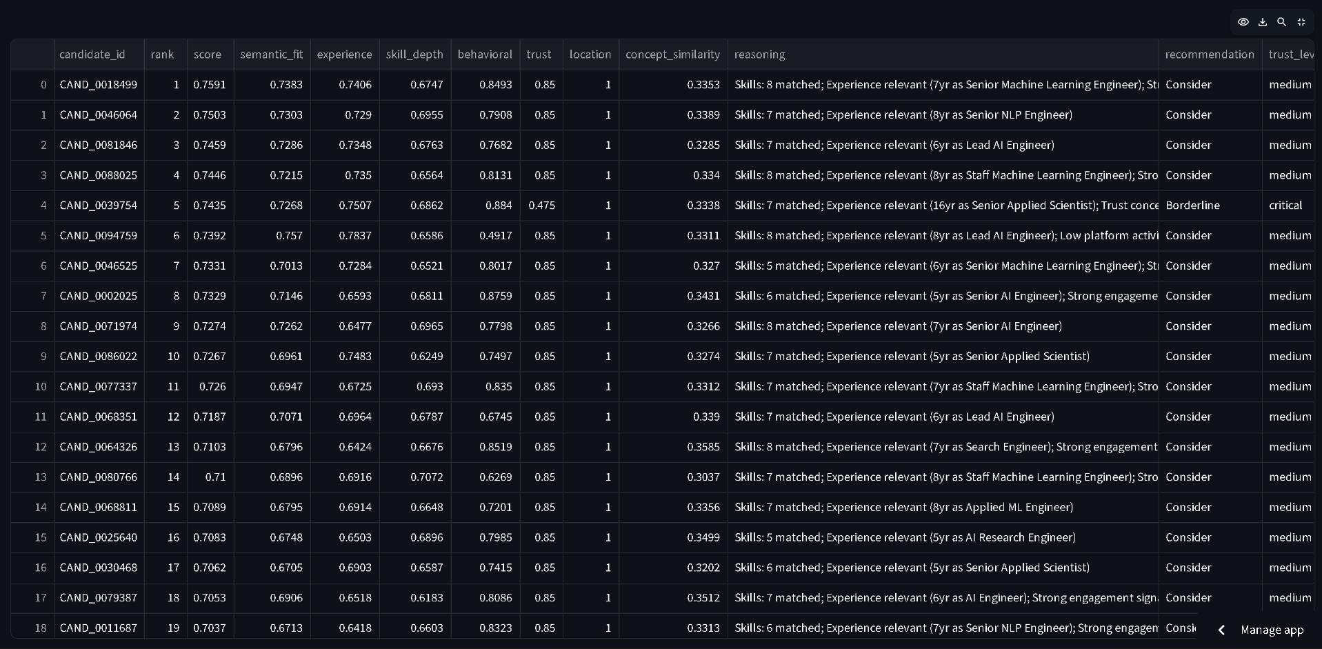Image resolution: width=1322 pixels, height=649 pixels.
Task: Click the trust value 0.475
Action: point(541,206)
